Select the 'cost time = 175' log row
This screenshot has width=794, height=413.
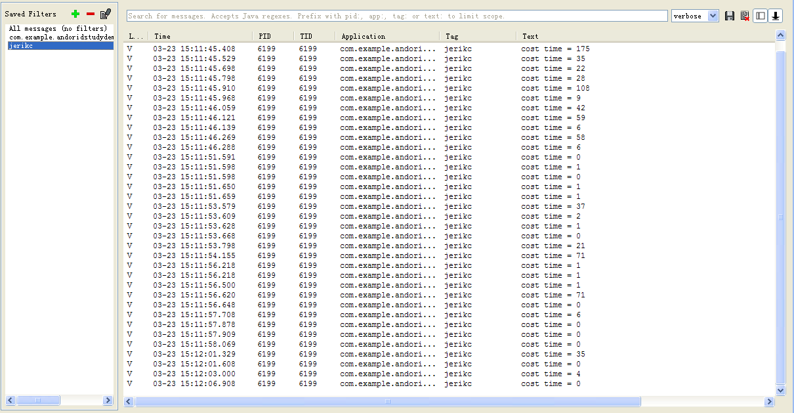click(555, 49)
